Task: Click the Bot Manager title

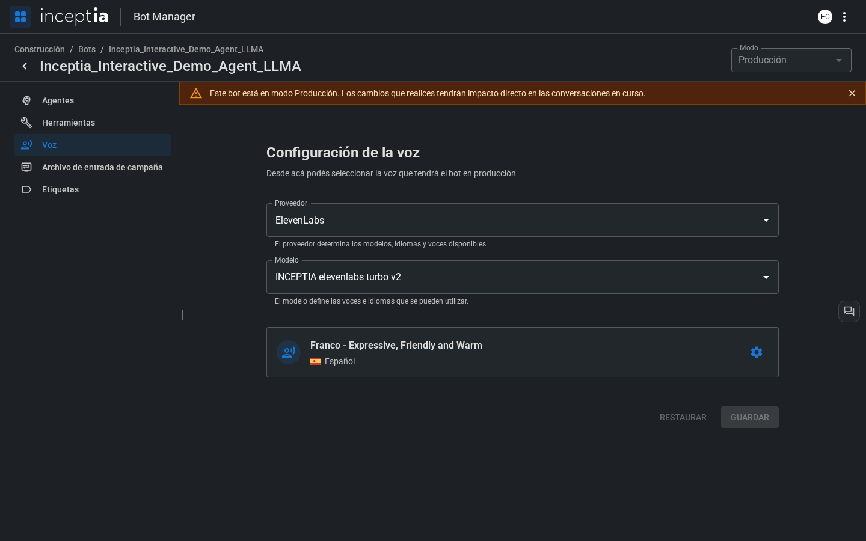Action: pos(164,17)
